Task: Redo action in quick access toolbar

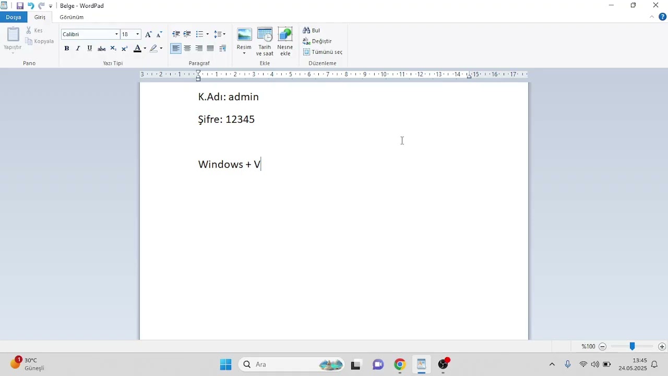Action: coord(41,6)
